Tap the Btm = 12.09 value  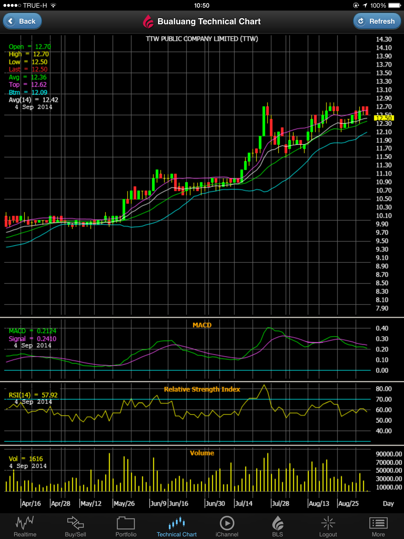click(x=28, y=93)
